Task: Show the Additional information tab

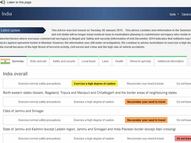Action: (170, 61)
